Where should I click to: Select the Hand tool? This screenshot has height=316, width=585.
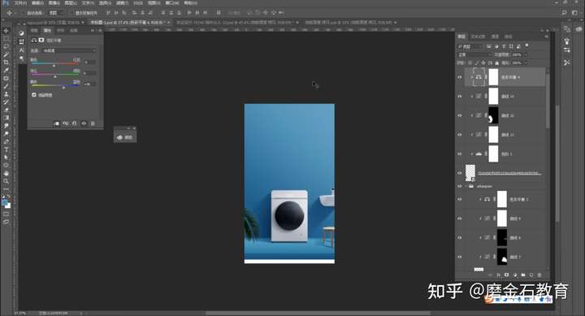(6, 174)
